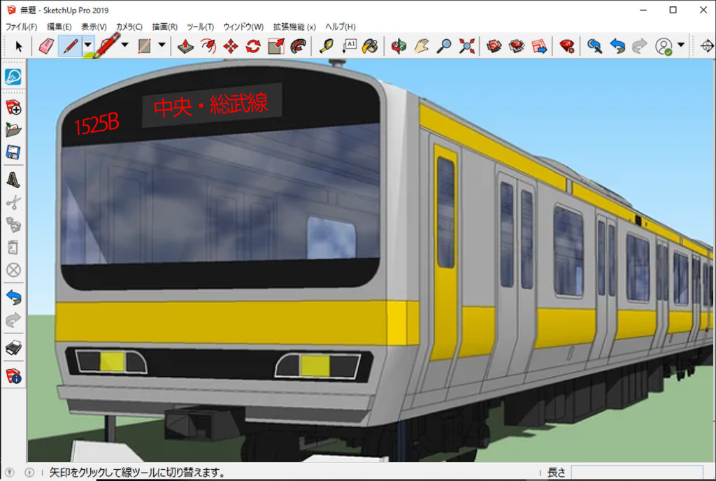Viewport: 716px width, 481px height.
Task: Open dropdown beside the large red pencil
Action: tap(124, 45)
